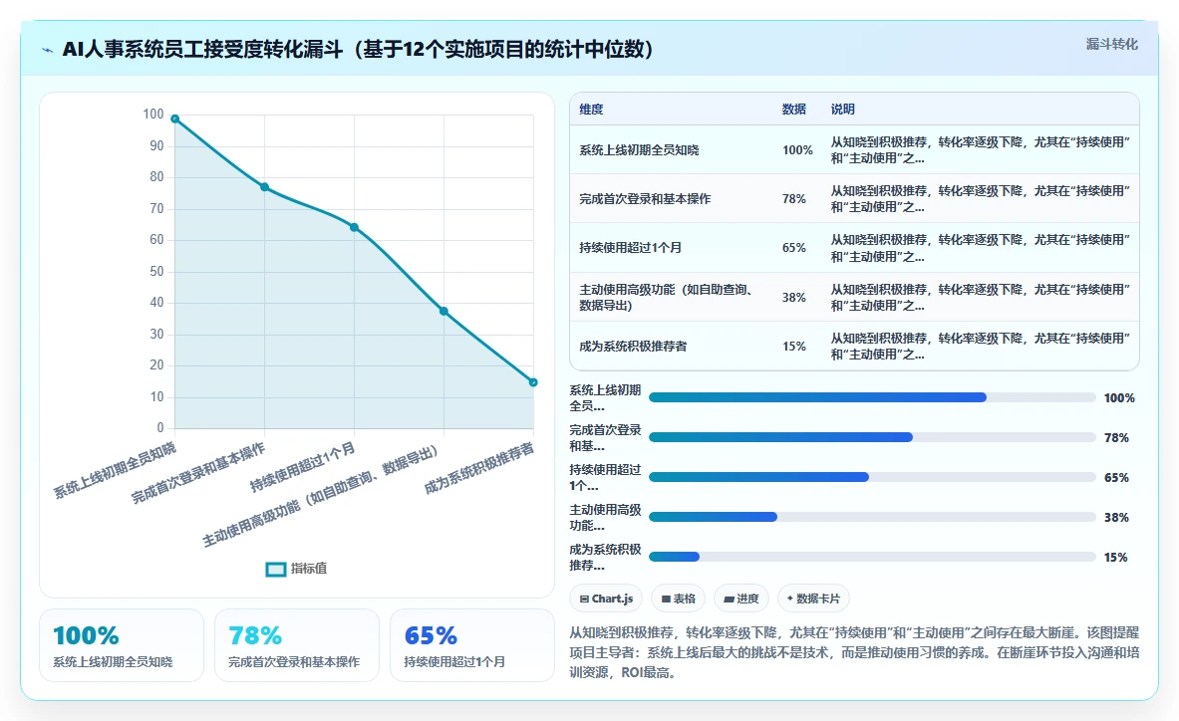
Task: Click the x-axis label 成为系统积极推荐者
Action: click(479, 469)
